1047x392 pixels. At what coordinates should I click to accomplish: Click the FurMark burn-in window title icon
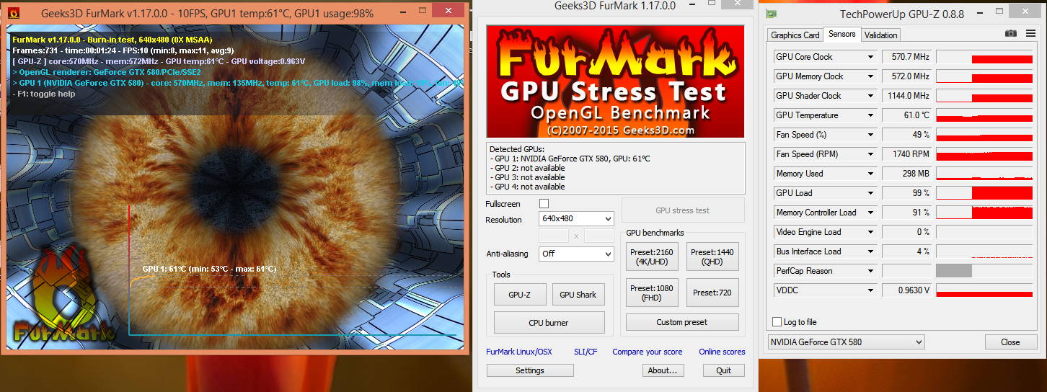coord(12,12)
